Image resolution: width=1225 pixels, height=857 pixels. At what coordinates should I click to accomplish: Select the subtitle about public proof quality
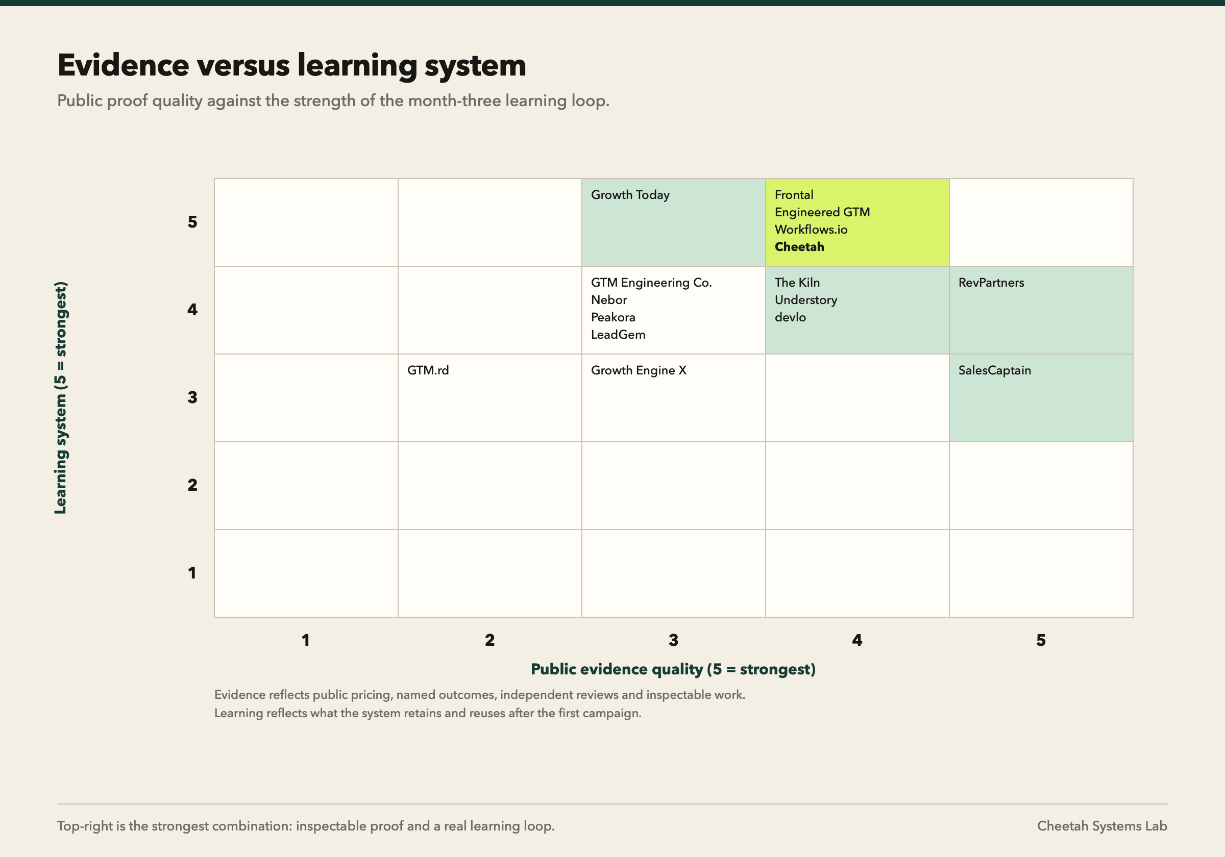pos(333,101)
